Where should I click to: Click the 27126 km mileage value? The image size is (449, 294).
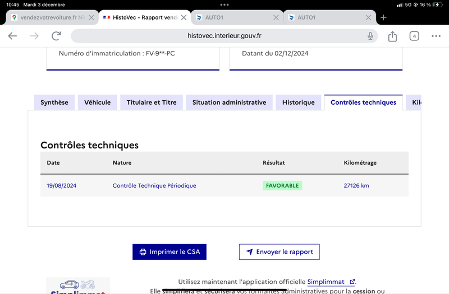tap(356, 186)
